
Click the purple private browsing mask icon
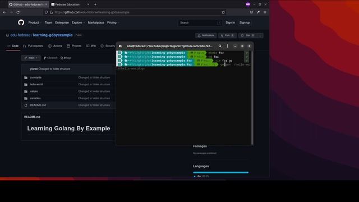pyautogui.click(x=248, y=4)
